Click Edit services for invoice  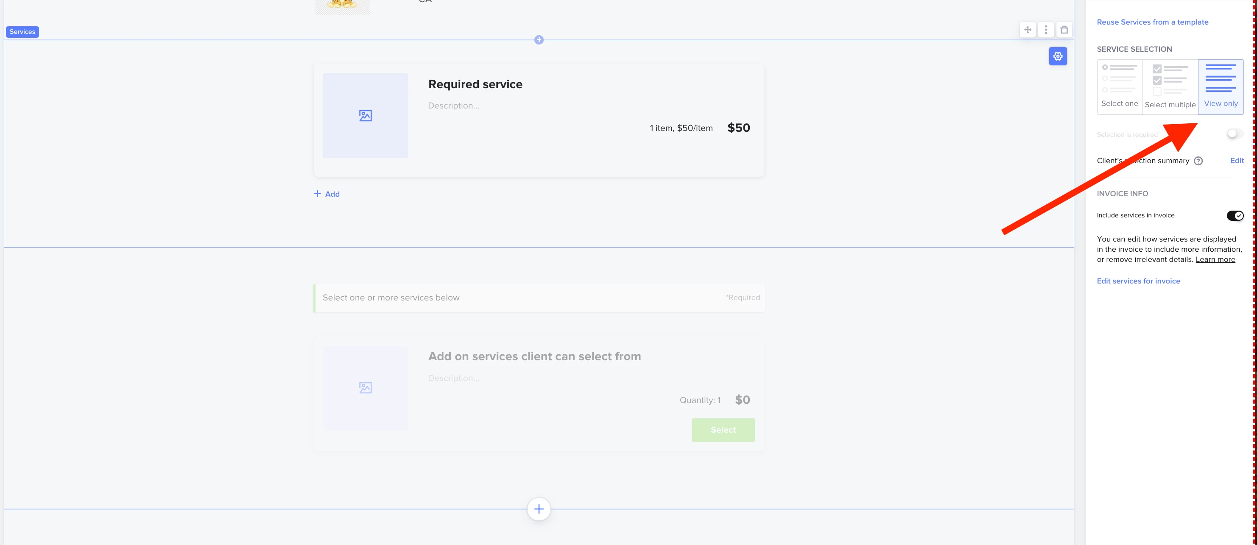pos(1138,281)
